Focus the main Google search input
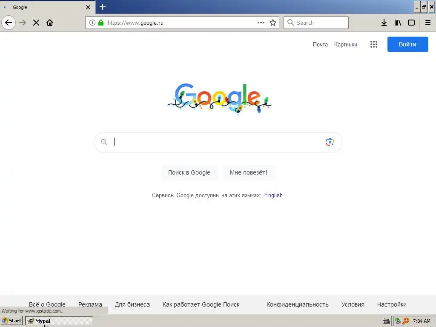The height and width of the screenshot is (327, 436). point(218,142)
